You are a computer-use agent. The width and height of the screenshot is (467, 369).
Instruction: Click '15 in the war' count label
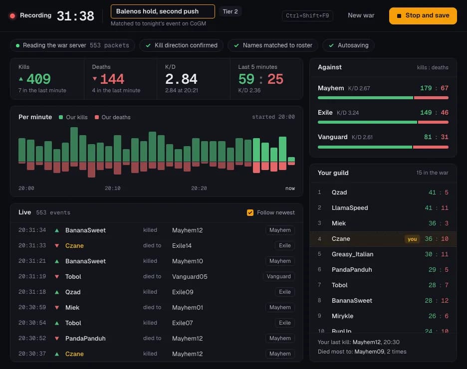click(432, 173)
